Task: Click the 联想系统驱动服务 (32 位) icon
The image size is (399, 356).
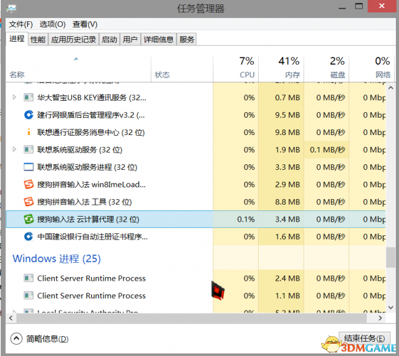Action: tap(29, 149)
